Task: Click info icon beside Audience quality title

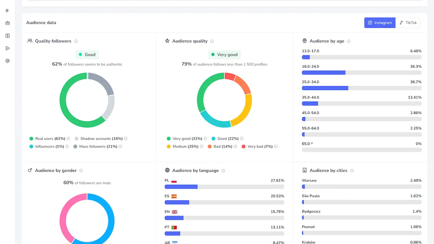Action: pyautogui.click(x=212, y=41)
